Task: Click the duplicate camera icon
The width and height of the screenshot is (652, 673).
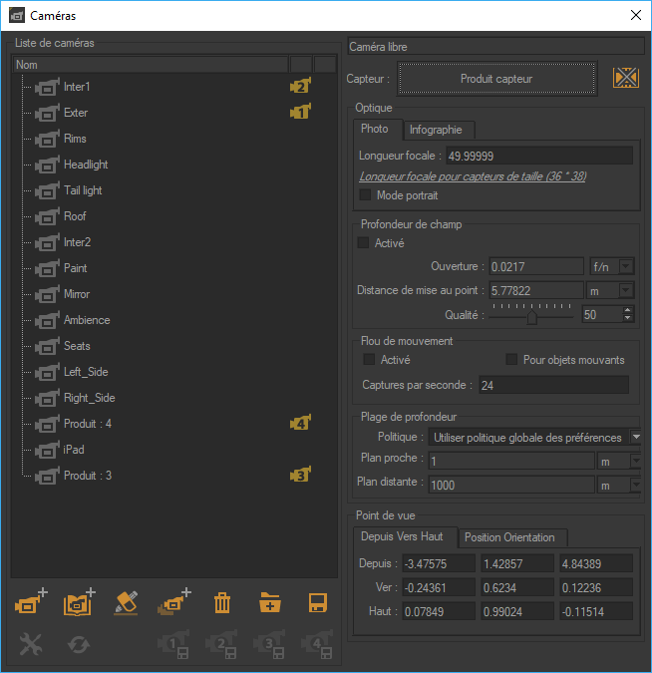Action: [x=173, y=602]
